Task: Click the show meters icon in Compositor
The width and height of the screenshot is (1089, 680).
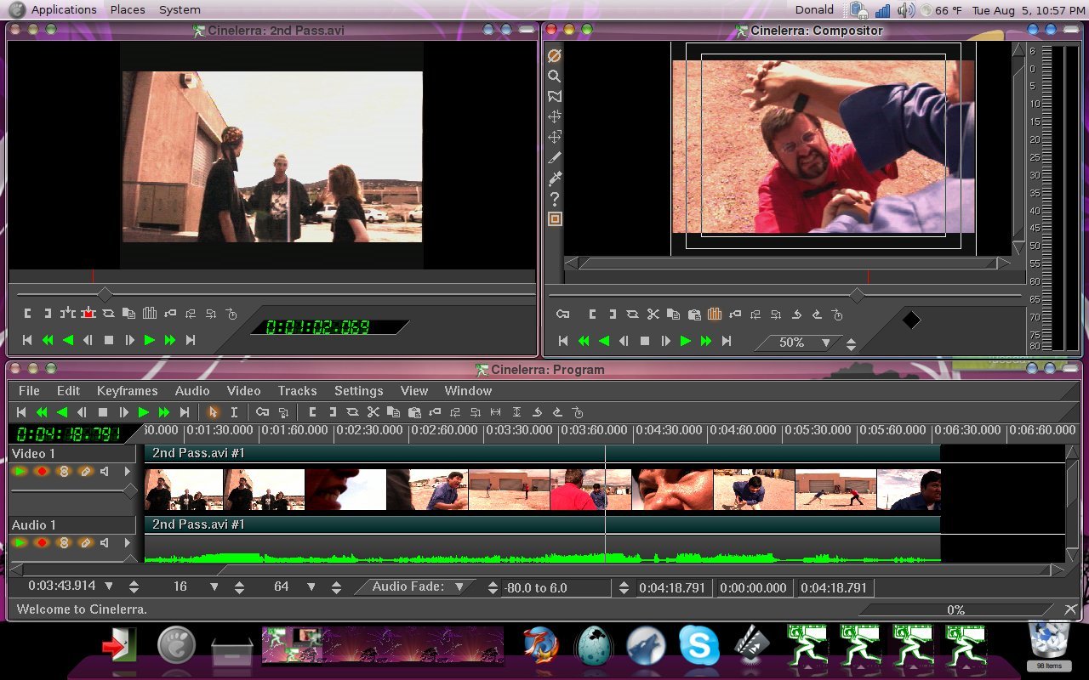Action: 715,314
